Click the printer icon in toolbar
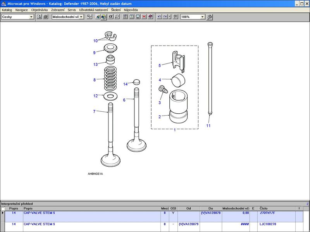 coord(45,17)
